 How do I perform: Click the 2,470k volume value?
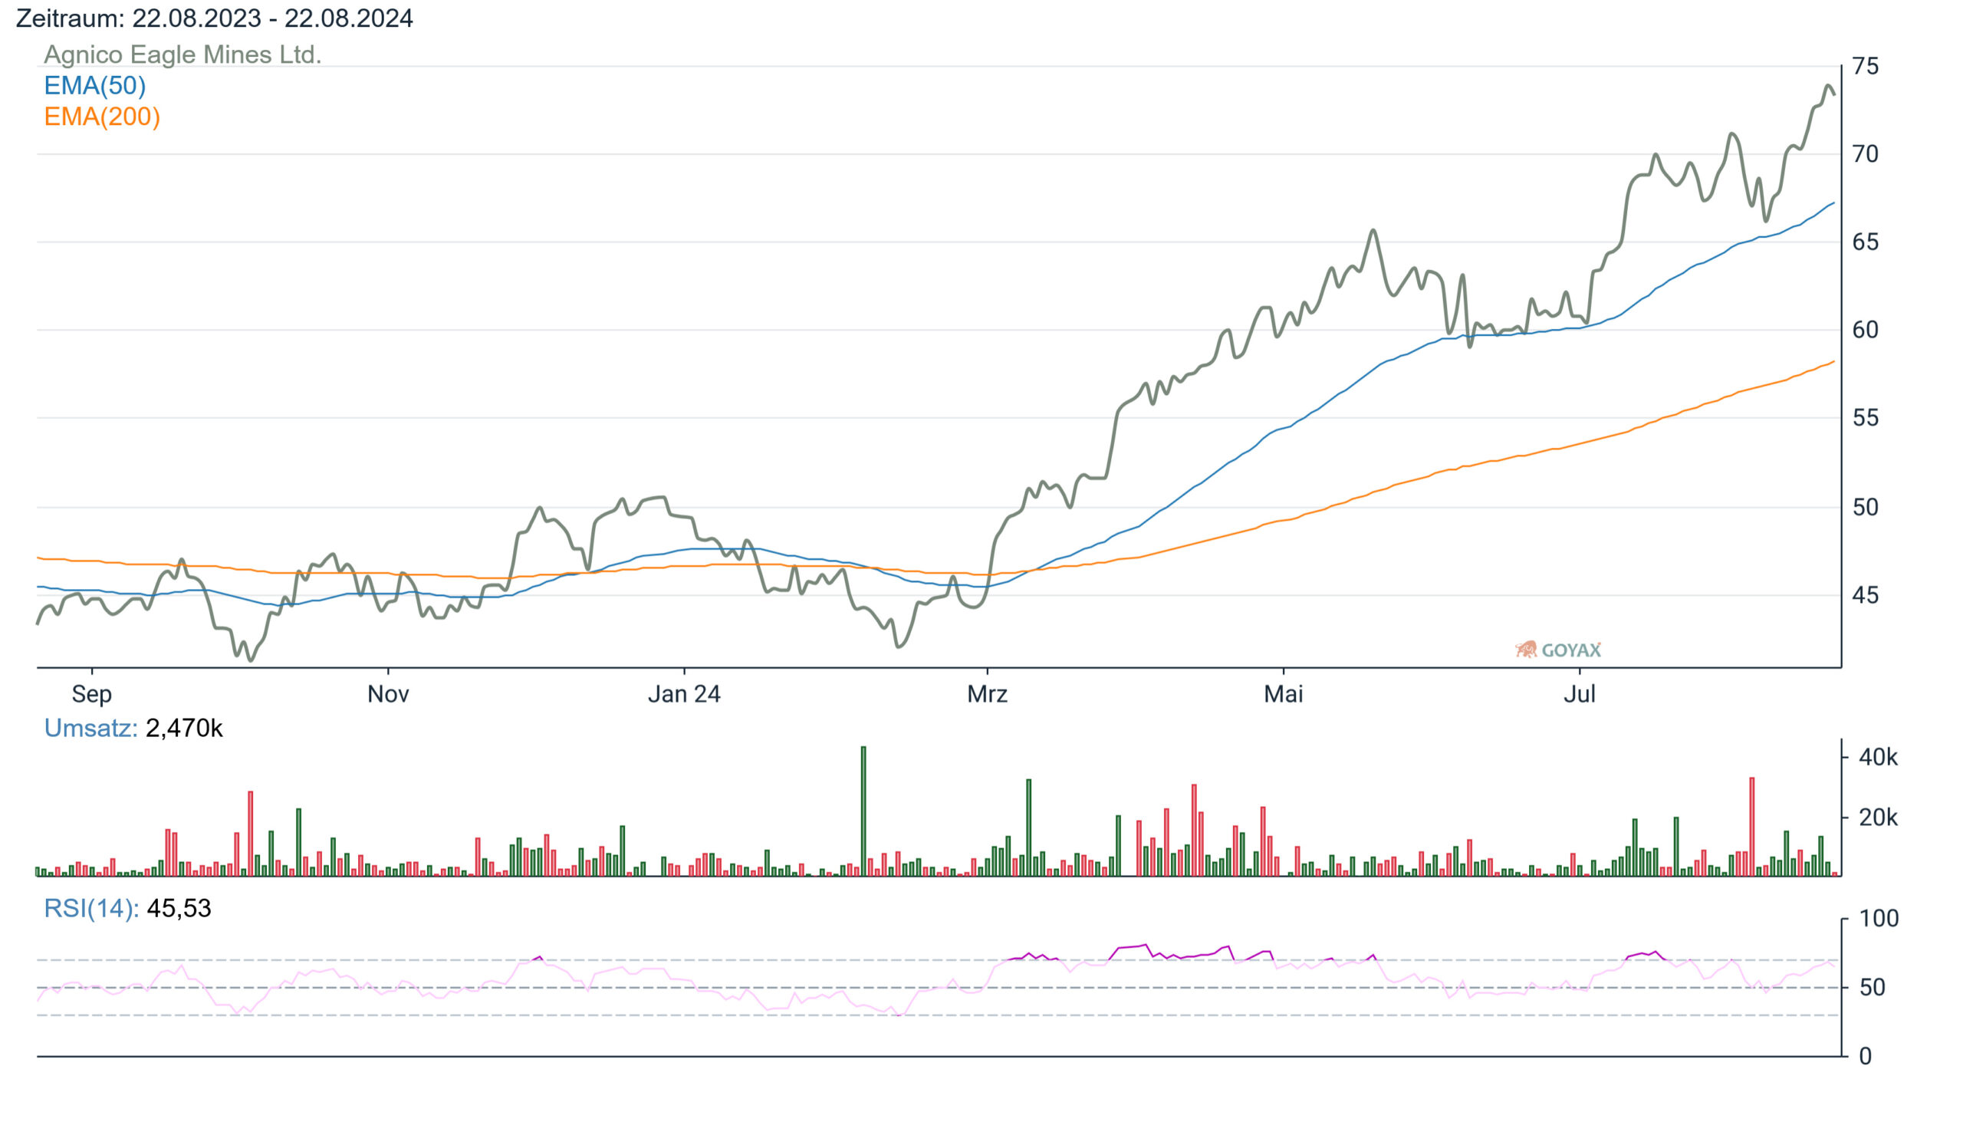coord(184,729)
